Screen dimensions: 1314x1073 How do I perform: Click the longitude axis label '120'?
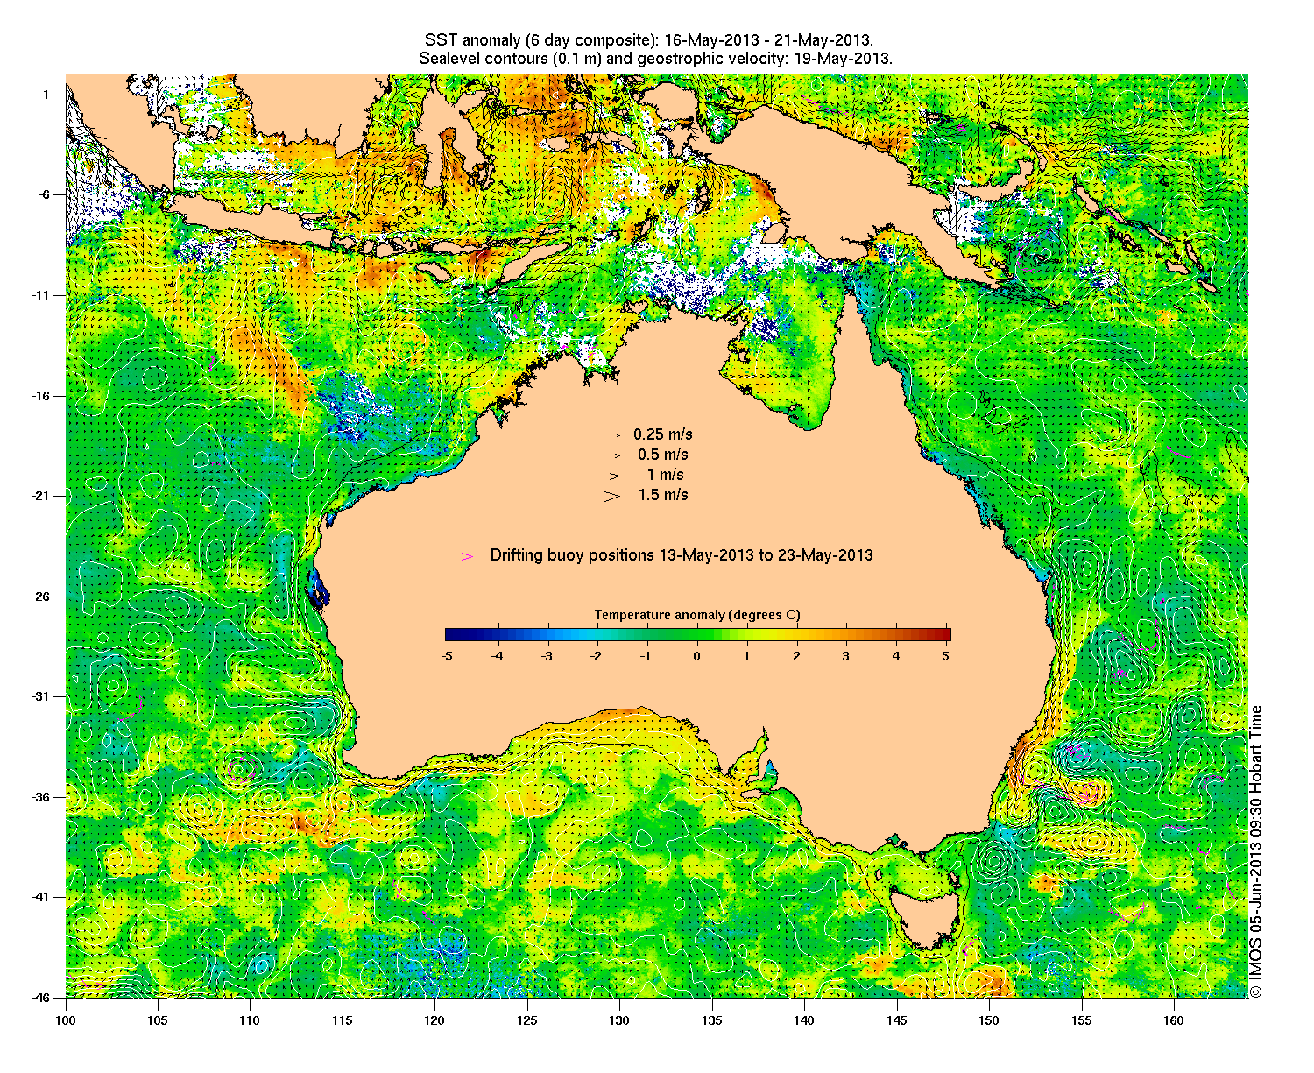(434, 1020)
